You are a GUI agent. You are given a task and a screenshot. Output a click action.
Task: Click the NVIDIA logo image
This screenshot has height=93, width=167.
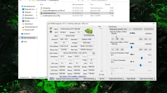click(89, 32)
